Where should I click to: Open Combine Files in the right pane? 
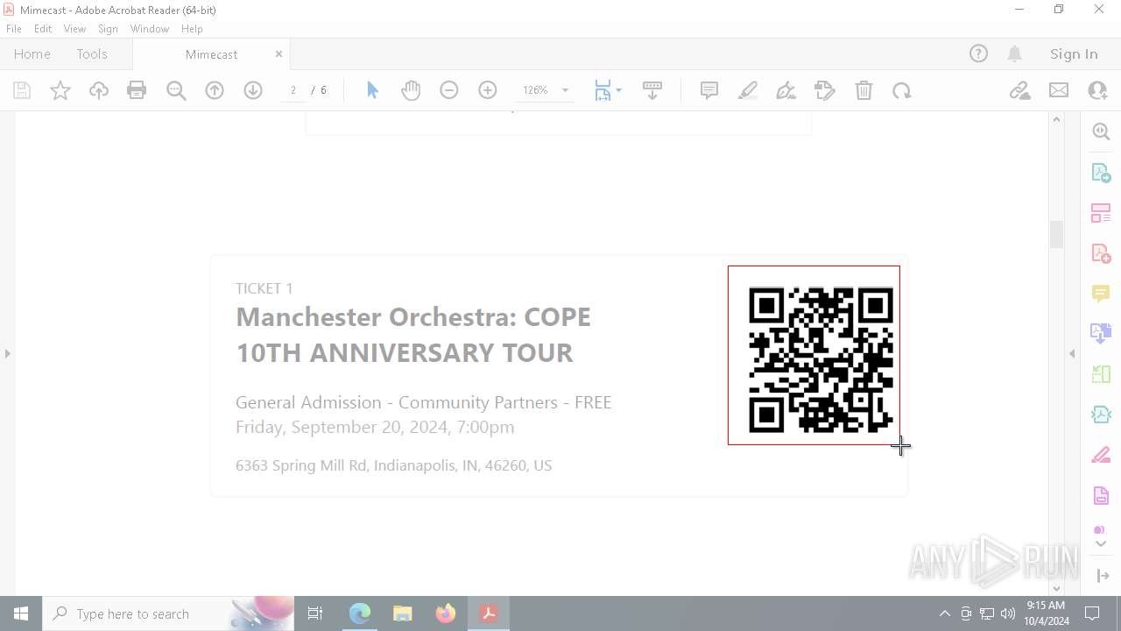pyautogui.click(x=1101, y=334)
